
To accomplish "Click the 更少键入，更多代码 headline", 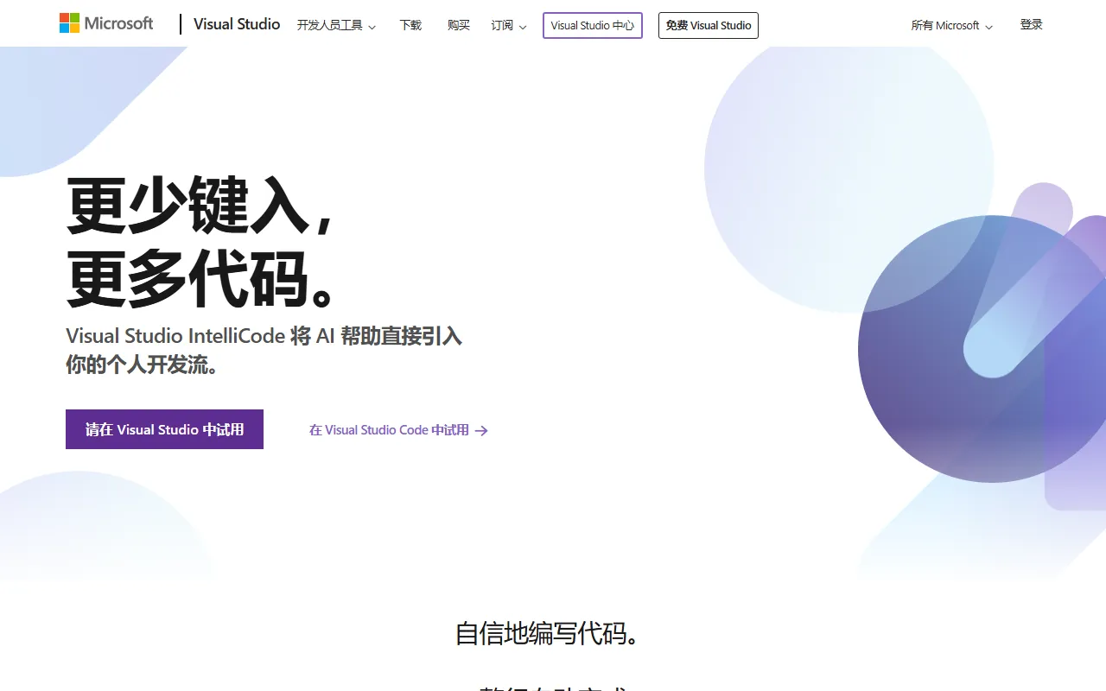I will pos(200,242).
